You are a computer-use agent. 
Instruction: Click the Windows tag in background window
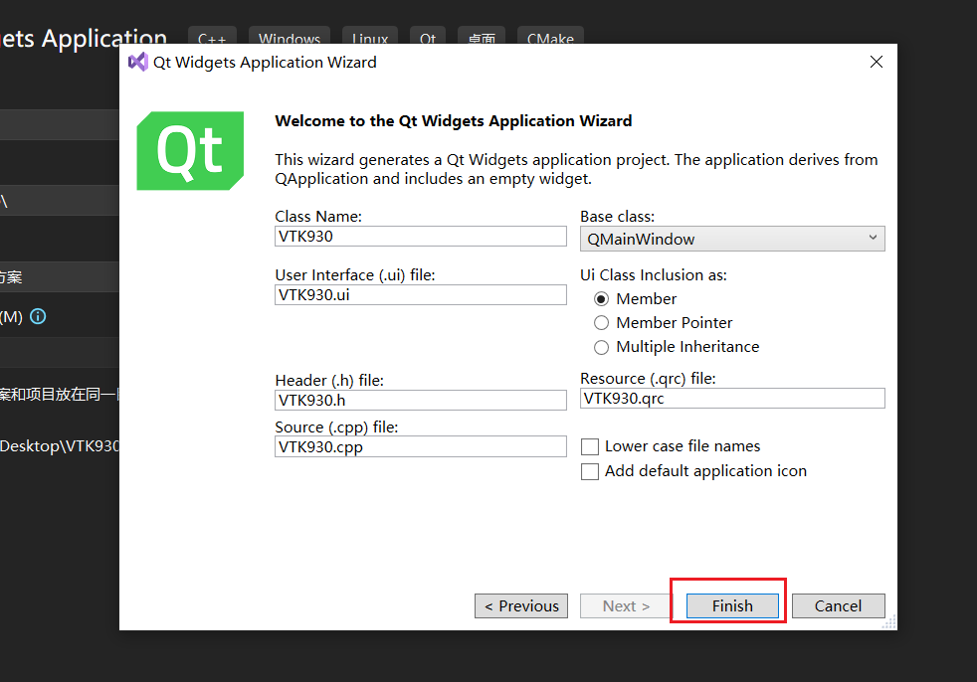pyautogui.click(x=290, y=36)
